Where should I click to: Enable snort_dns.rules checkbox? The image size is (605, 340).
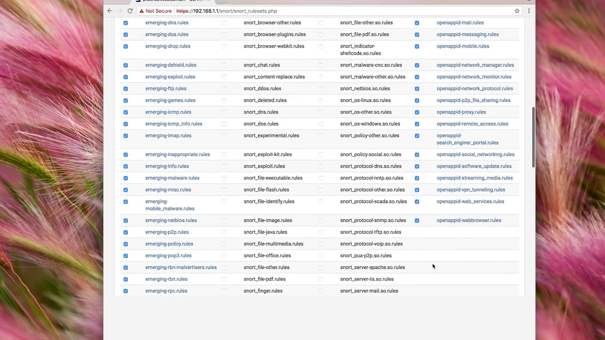(224, 112)
